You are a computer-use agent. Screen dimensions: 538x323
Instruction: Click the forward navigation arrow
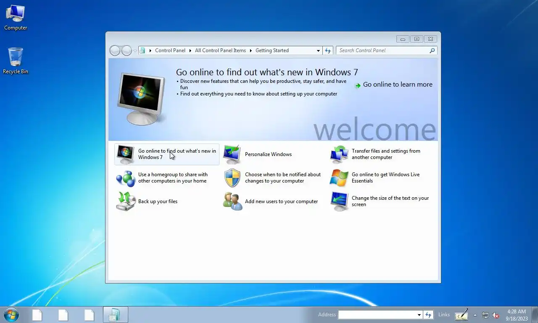pyautogui.click(x=127, y=50)
